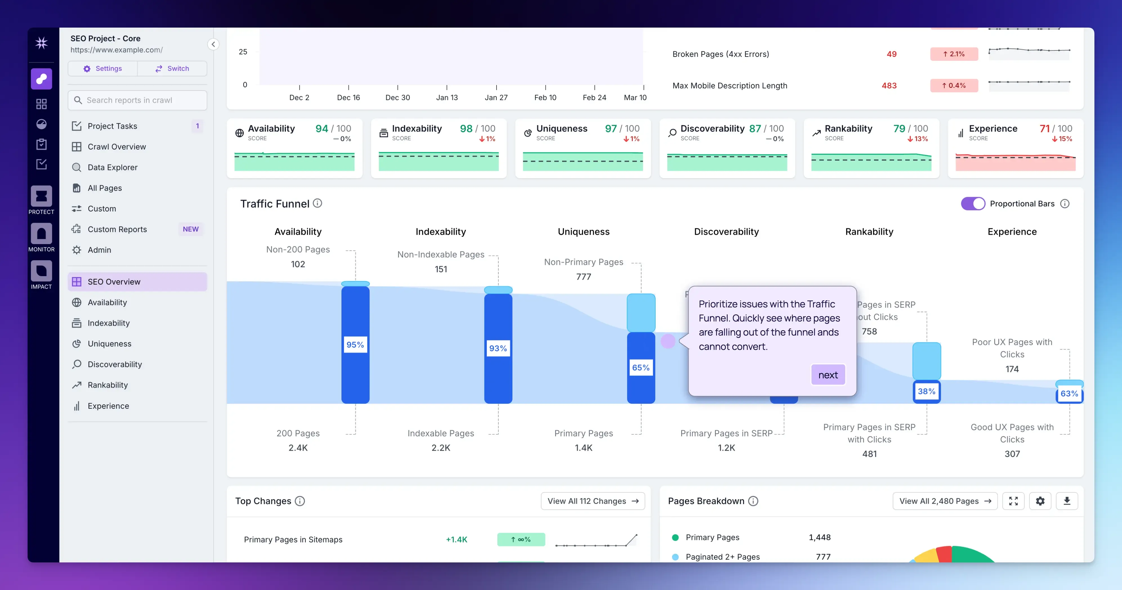1122x590 pixels.
Task: Open the Rankability score card
Action: pos(871,148)
